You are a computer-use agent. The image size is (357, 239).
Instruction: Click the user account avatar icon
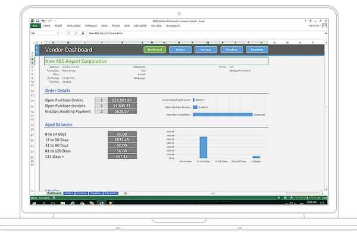325,26
